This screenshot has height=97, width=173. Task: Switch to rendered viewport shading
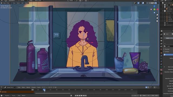(x=156, y=3)
